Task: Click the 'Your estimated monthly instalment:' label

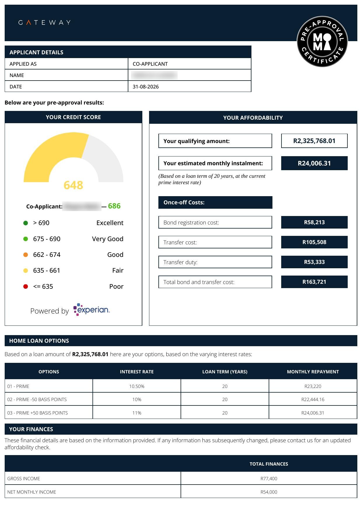Action: [x=215, y=163]
